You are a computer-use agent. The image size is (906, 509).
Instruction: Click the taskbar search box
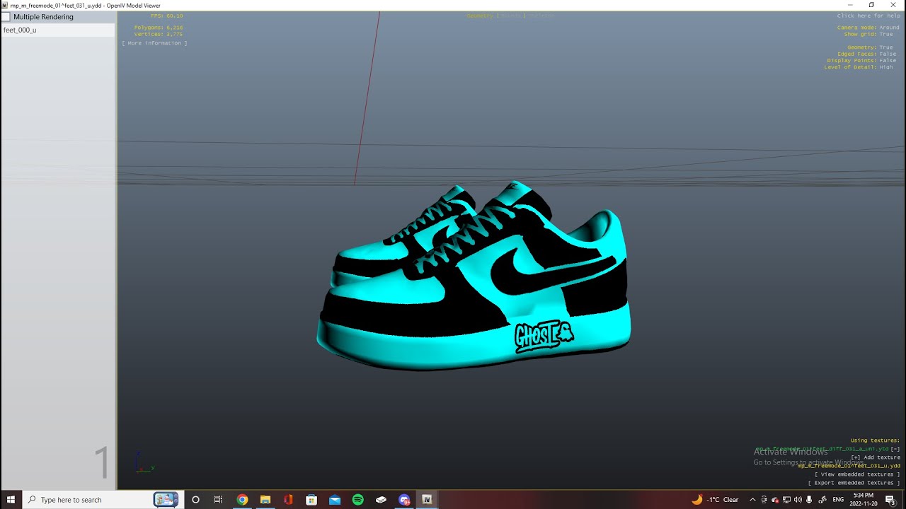[103, 500]
